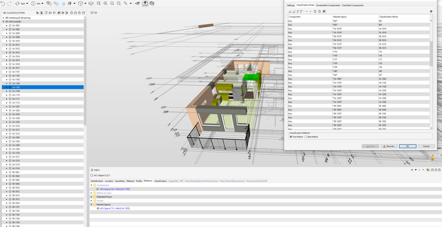Click the new classification page icon
This screenshot has height=227, width=442.
click(x=46, y=13)
